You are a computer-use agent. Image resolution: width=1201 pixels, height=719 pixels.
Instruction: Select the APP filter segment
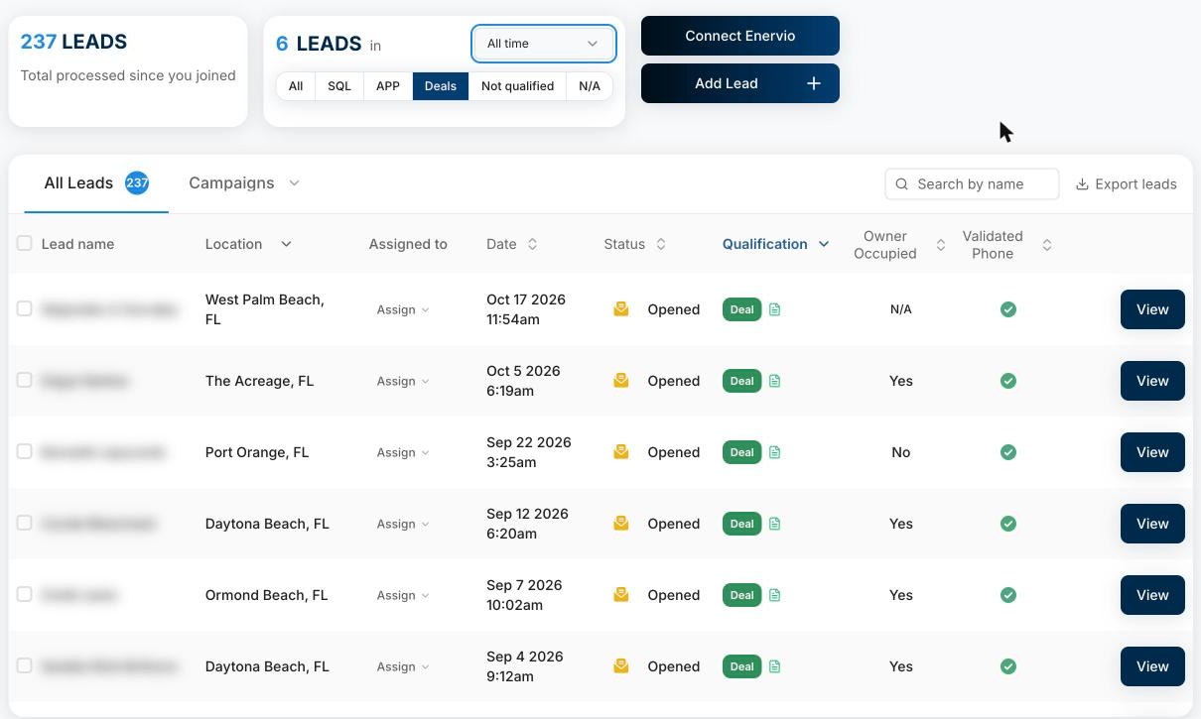coord(388,86)
